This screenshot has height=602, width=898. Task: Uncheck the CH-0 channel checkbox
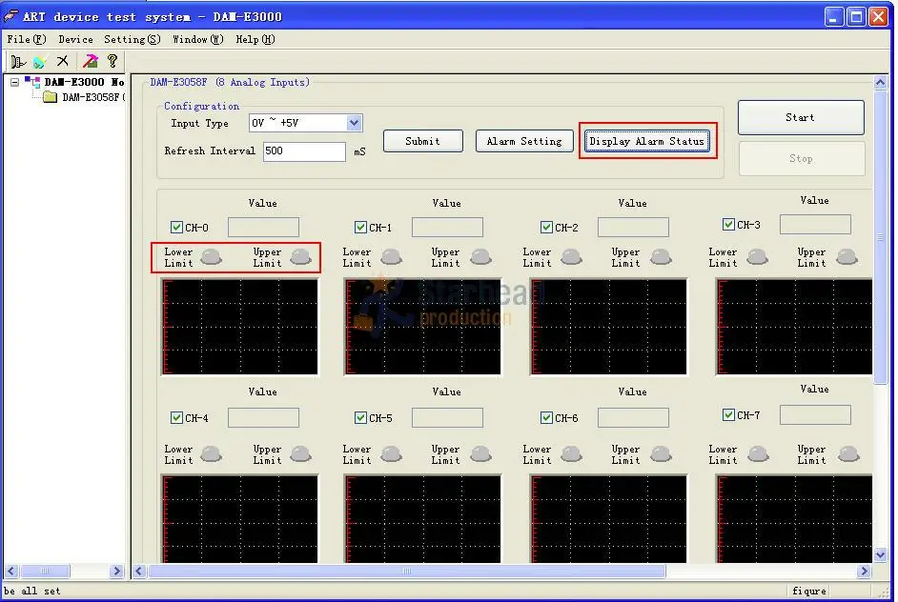pyautogui.click(x=176, y=228)
